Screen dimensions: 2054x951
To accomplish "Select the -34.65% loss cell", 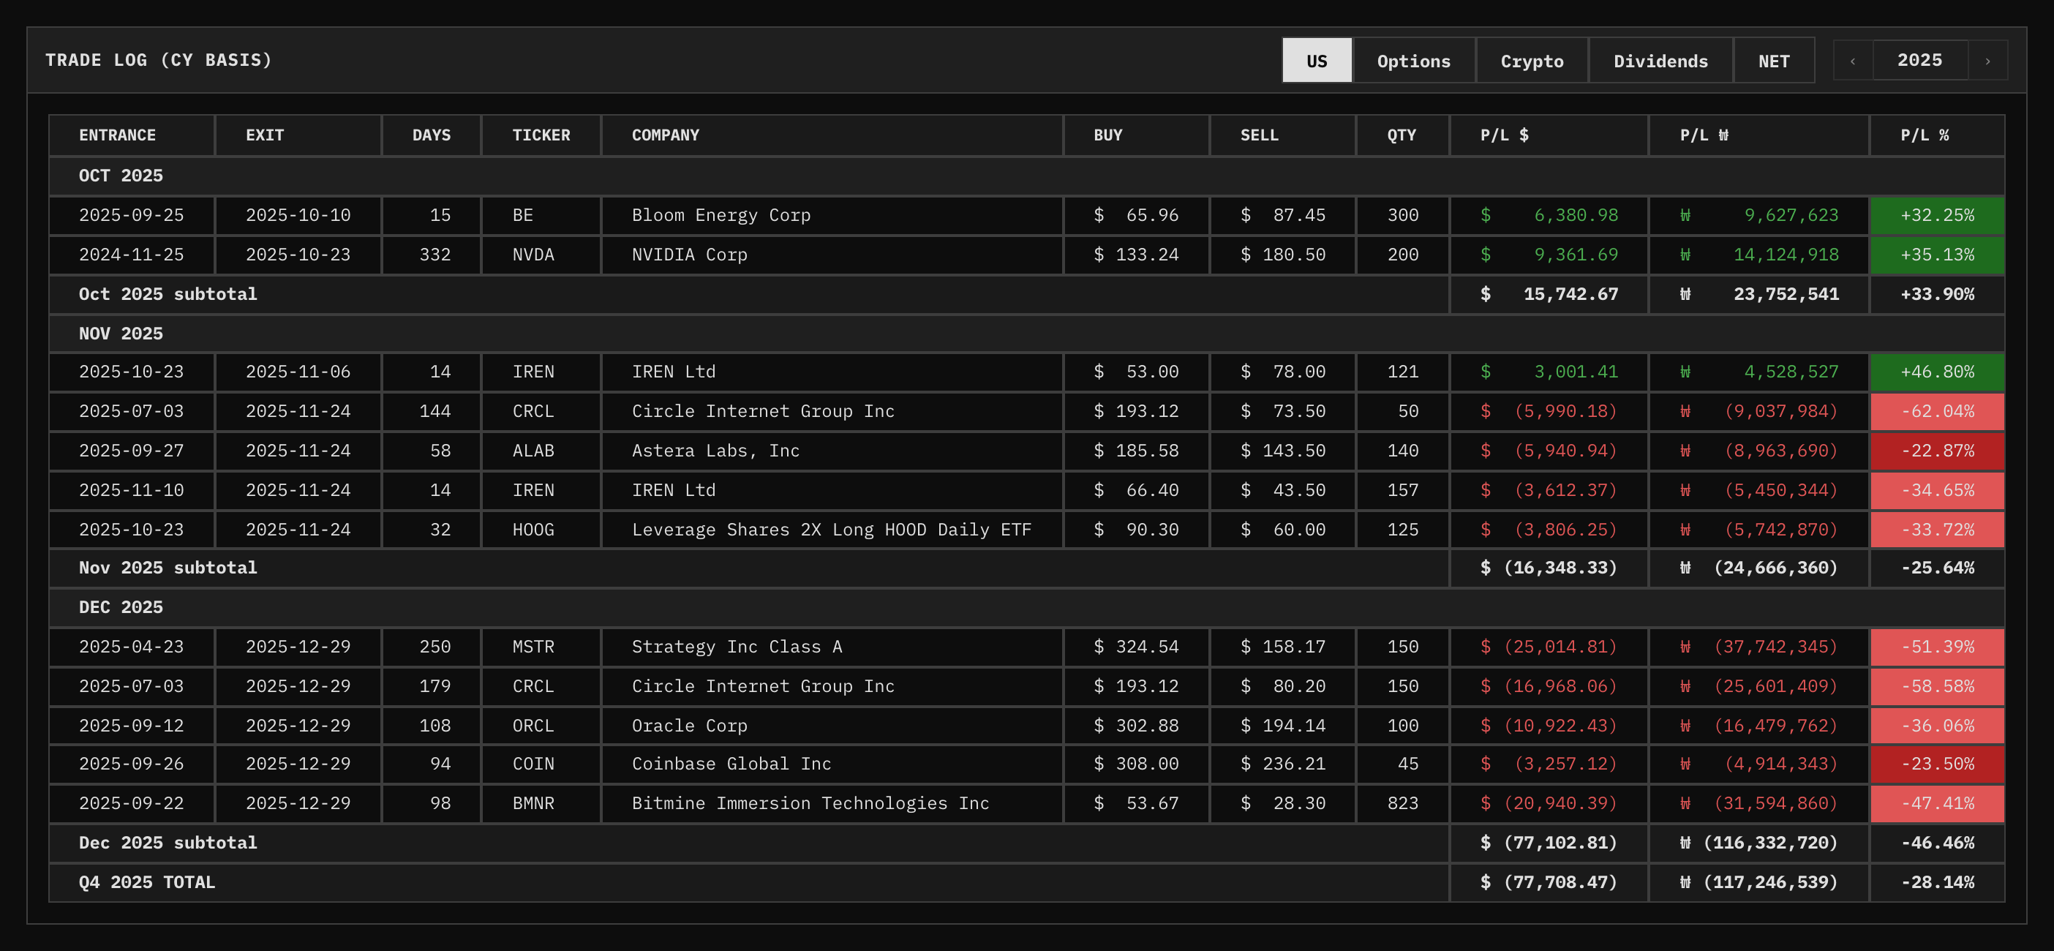I will click(1938, 490).
